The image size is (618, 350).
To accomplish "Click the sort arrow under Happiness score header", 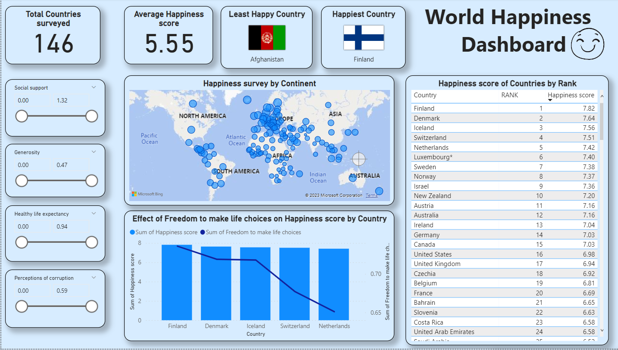I will pos(550,100).
